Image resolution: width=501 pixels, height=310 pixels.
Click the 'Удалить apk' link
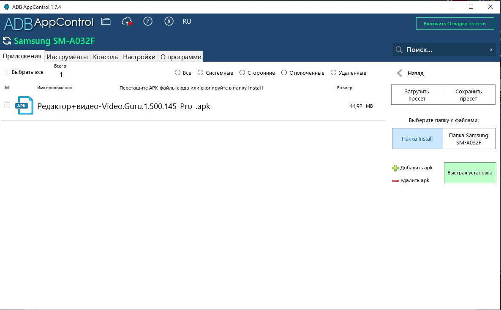[415, 180]
